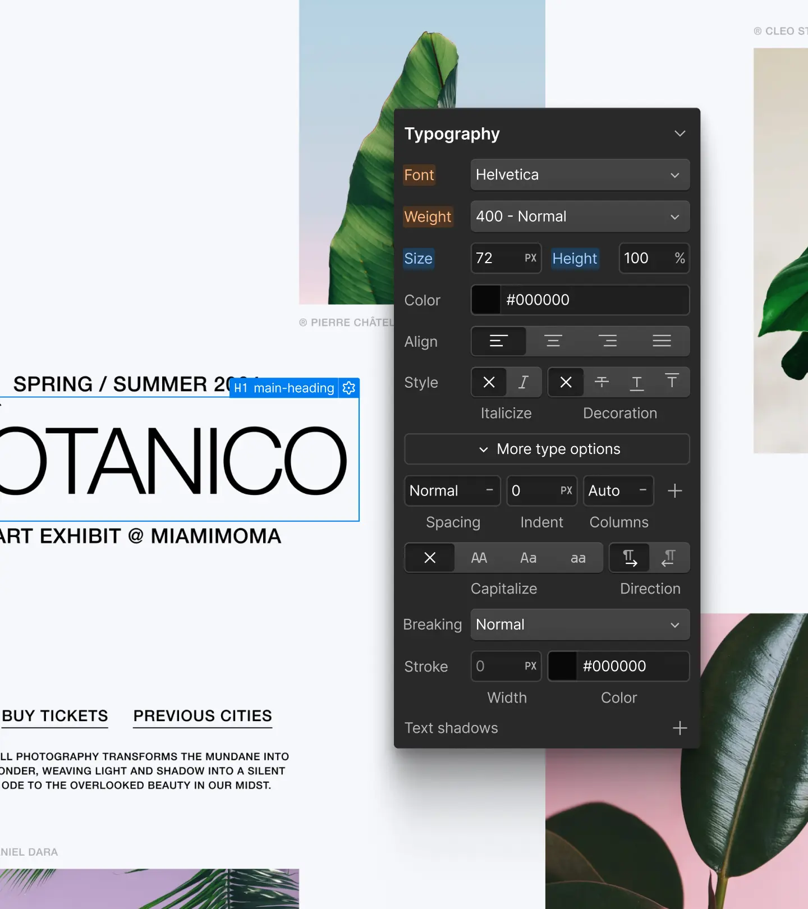Set capitalization to lowercase aa
808x909 pixels.
point(578,558)
